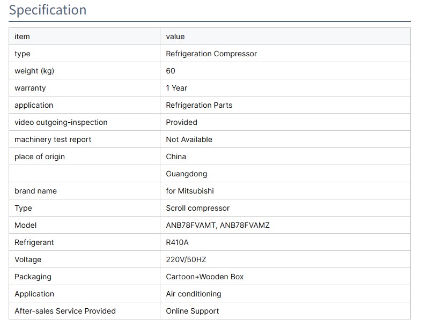Select the Refrigeration Parts application value
Screen dimensions: 421x327
click(199, 105)
